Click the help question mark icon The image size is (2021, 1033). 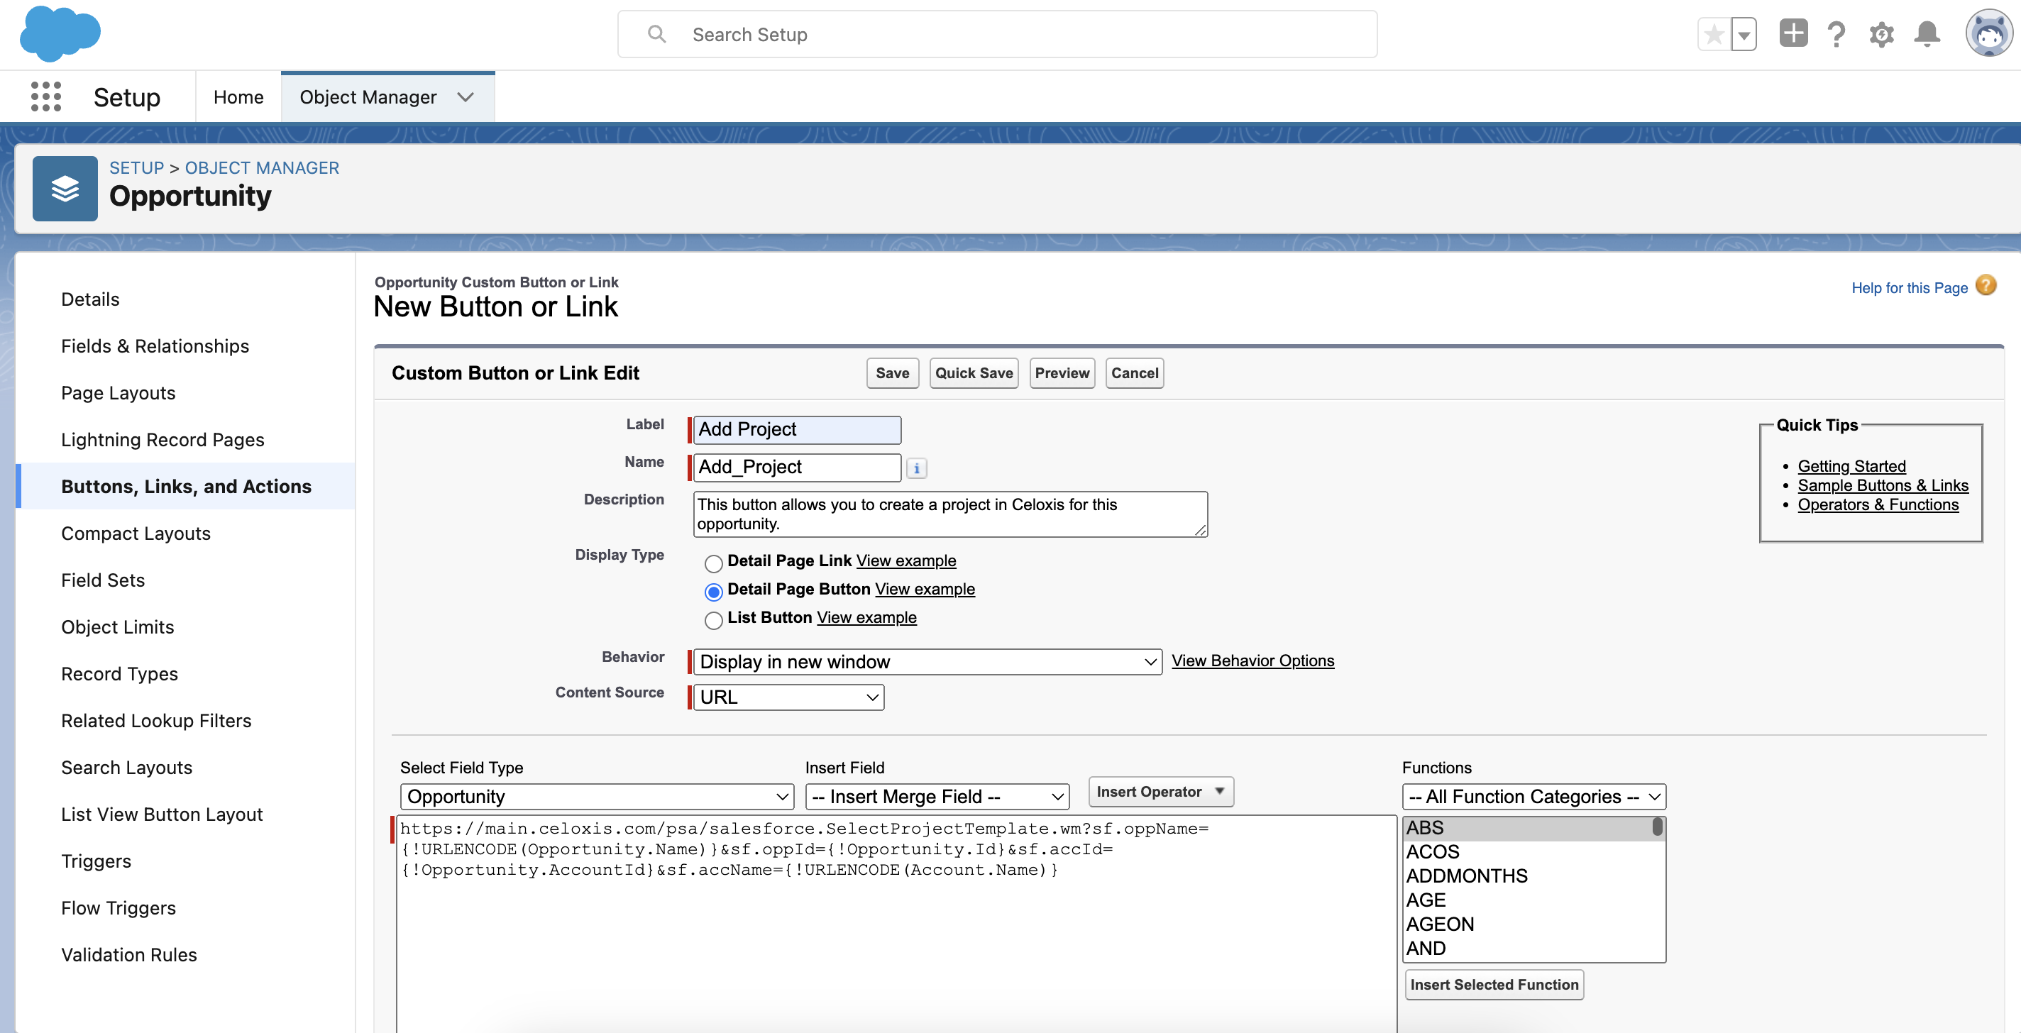pos(1836,35)
